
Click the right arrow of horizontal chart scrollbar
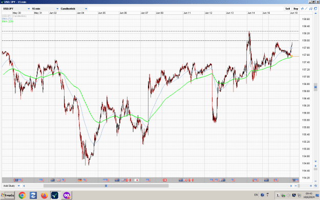pos(291,186)
